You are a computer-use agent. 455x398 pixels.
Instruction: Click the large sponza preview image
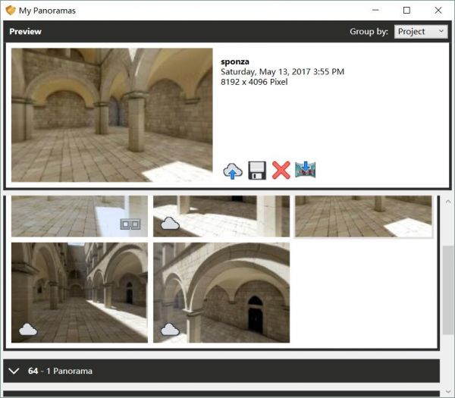point(112,115)
